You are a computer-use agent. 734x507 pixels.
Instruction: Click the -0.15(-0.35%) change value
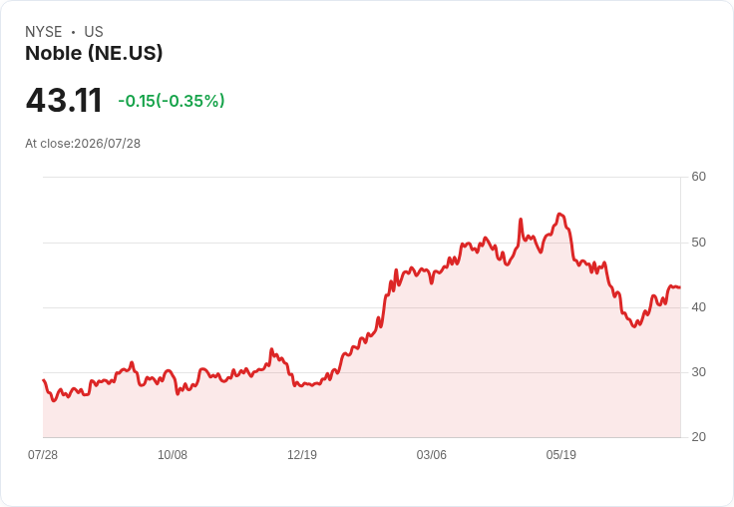click(x=172, y=101)
